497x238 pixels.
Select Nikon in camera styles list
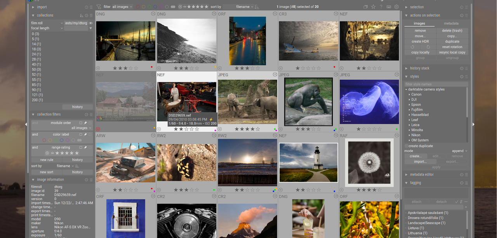click(416, 135)
